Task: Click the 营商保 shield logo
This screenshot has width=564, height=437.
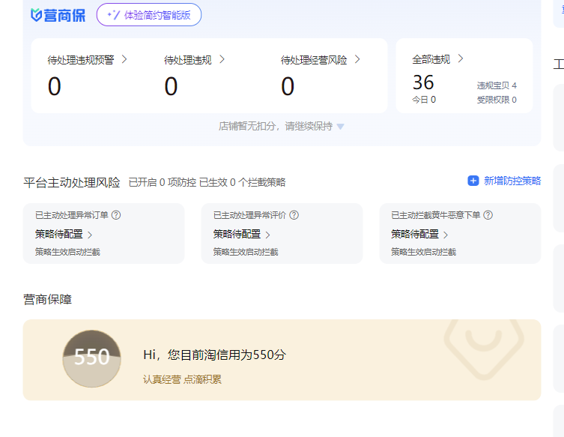Action: (x=37, y=15)
